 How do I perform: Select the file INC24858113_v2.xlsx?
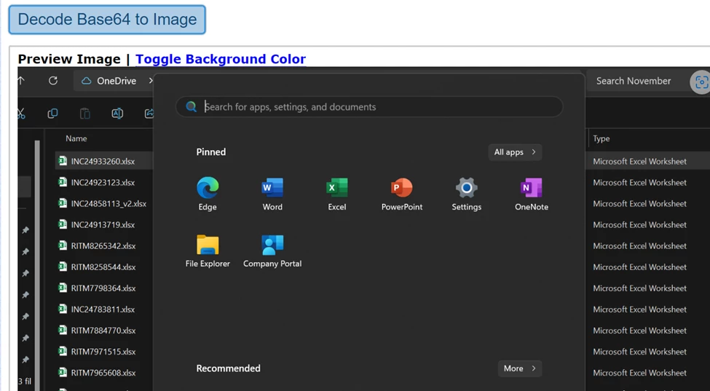click(x=109, y=203)
